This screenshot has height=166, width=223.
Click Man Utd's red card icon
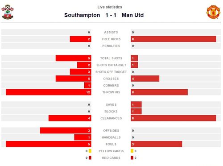click(x=132, y=158)
